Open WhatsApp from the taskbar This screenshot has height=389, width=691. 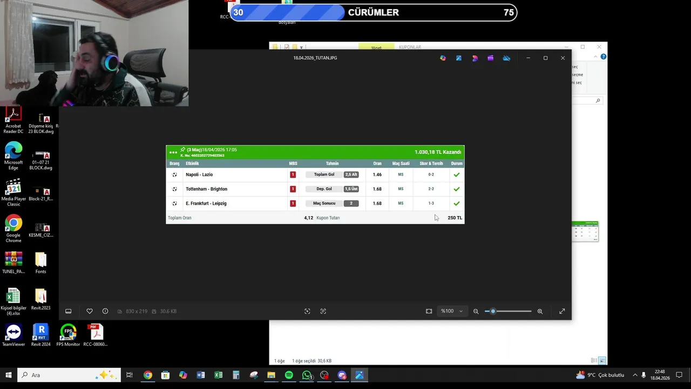point(307,375)
